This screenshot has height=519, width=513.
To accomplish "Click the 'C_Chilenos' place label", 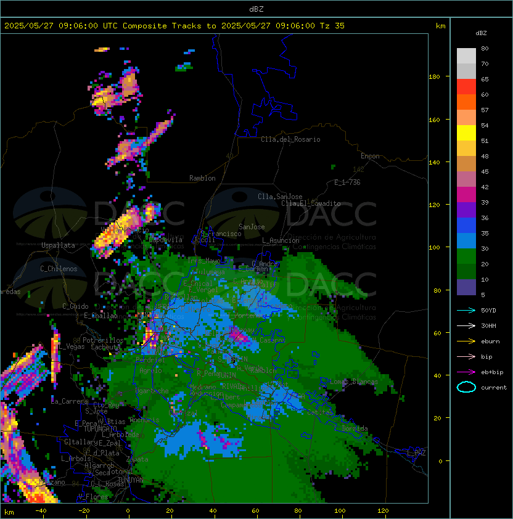I will (x=59, y=269).
